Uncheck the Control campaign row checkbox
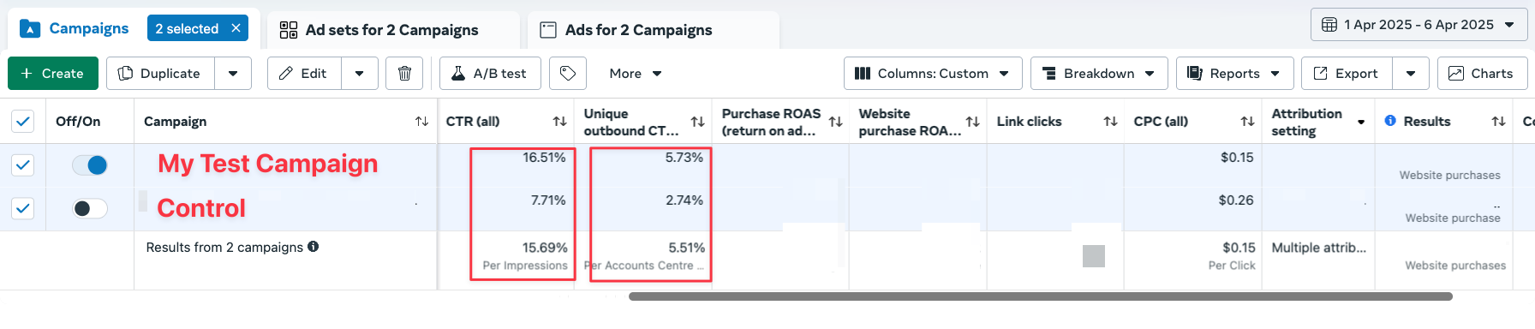1535x329 pixels. (23, 208)
